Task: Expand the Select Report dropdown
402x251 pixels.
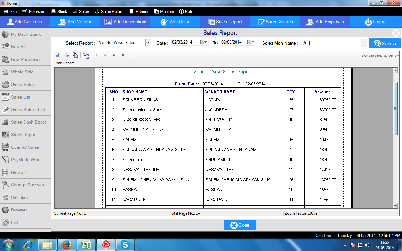Action: (x=148, y=42)
